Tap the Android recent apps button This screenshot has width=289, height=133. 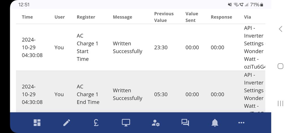click(280, 103)
